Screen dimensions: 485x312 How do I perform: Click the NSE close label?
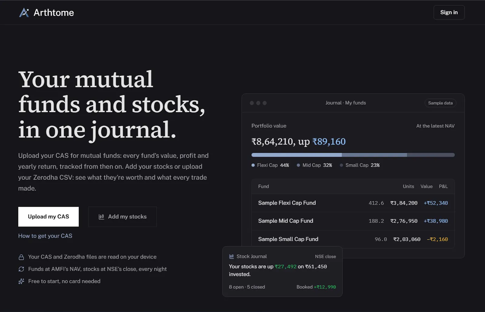click(x=325, y=257)
